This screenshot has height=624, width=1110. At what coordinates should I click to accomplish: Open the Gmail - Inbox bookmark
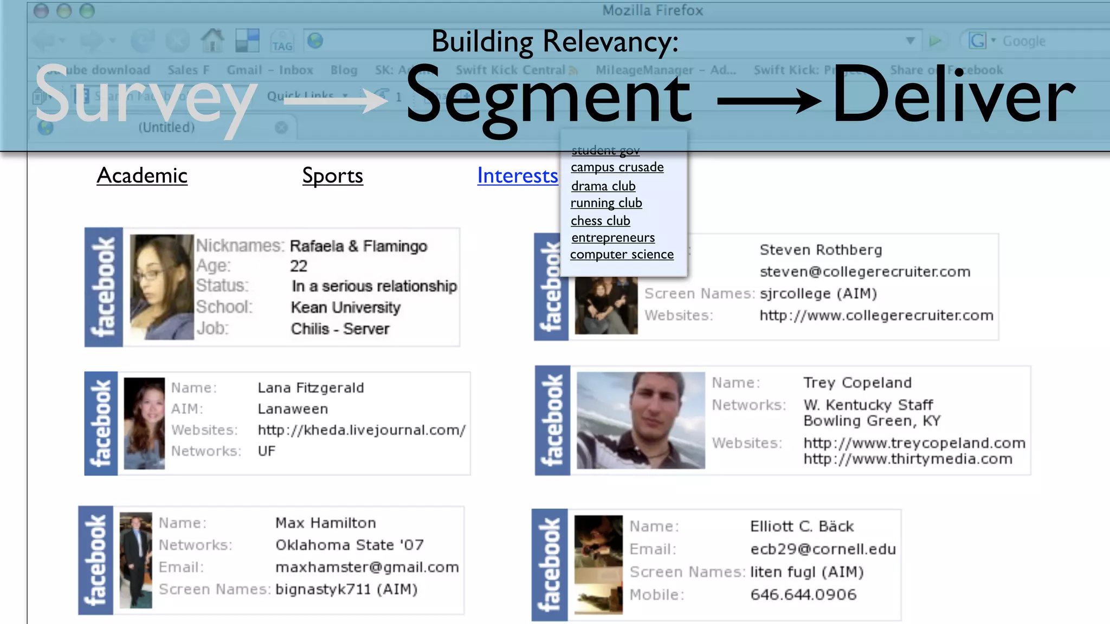coord(270,70)
